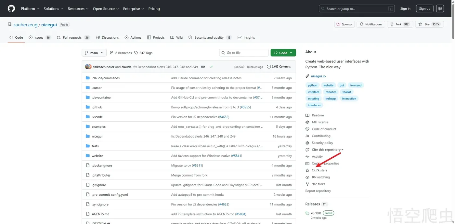Click the Code of conduct icon
This screenshot has height=224, width=455.
[307, 129]
